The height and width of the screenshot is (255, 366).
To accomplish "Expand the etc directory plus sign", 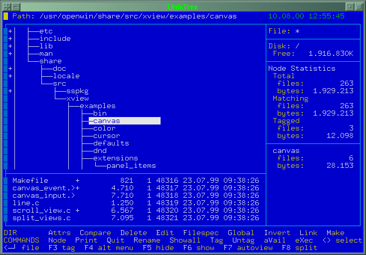I will [10, 31].
